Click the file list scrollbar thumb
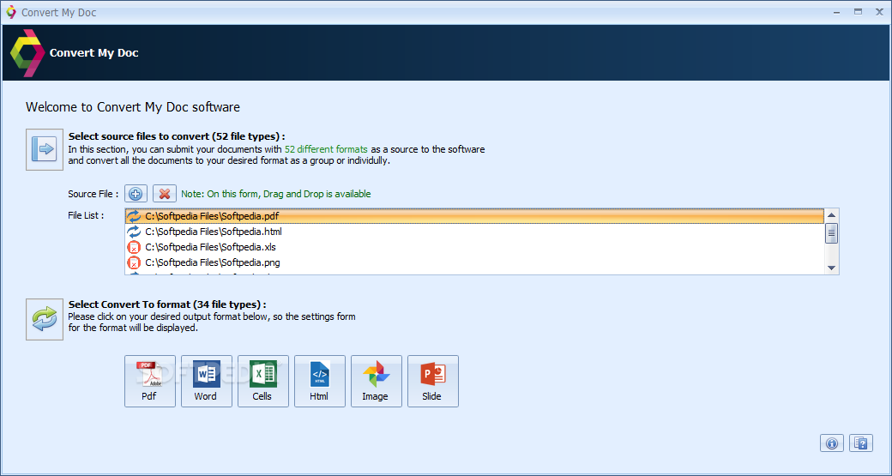Screen dimensions: 892x476 click(x=832, y=233)
